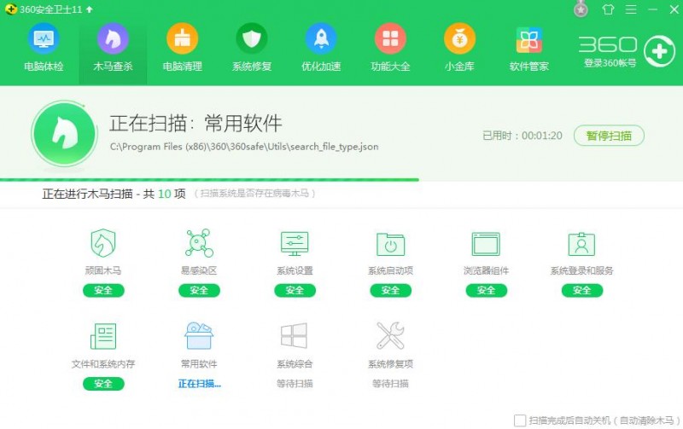This screenshot has width=683, height=429.
Task: Click the 360 plus logo circle
Action: point(659,51)
